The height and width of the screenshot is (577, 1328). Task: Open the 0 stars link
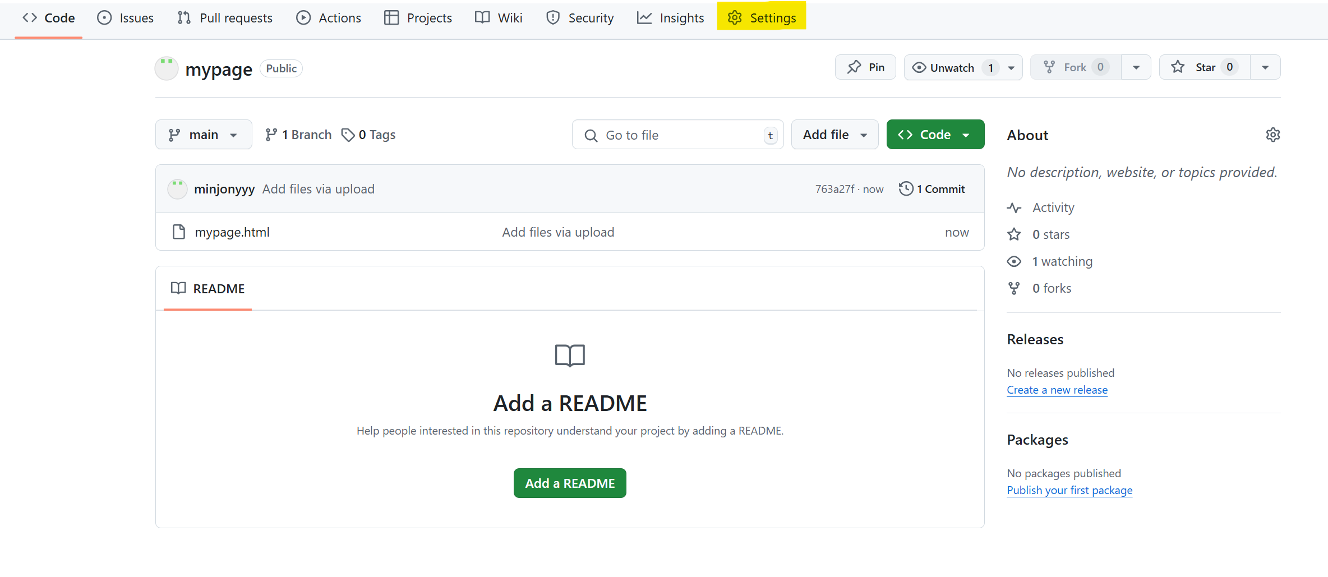click(1051, 234)
